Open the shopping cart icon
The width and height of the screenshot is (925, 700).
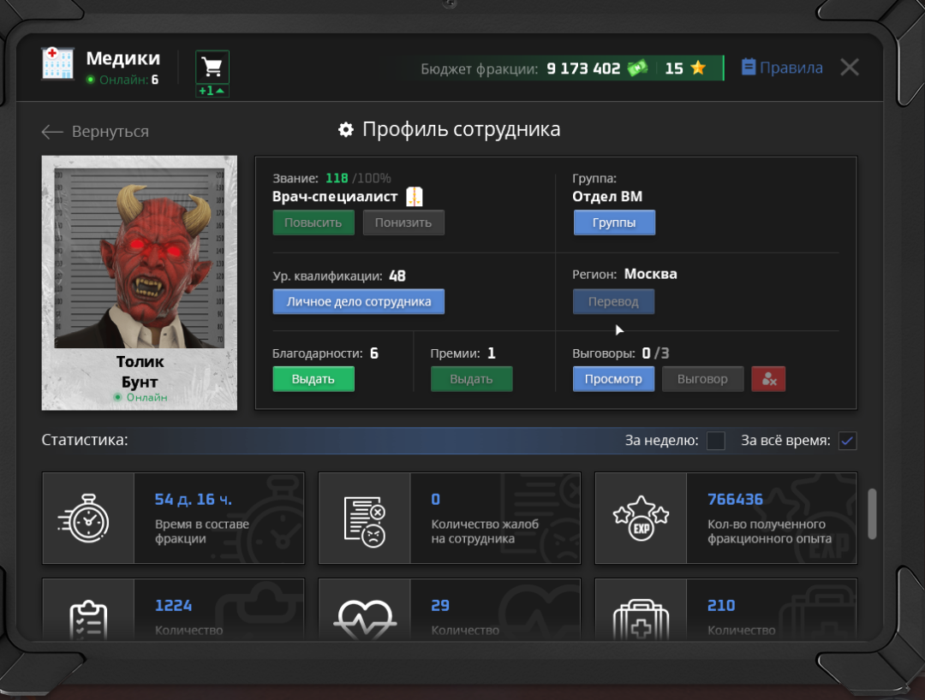(212, 67)
